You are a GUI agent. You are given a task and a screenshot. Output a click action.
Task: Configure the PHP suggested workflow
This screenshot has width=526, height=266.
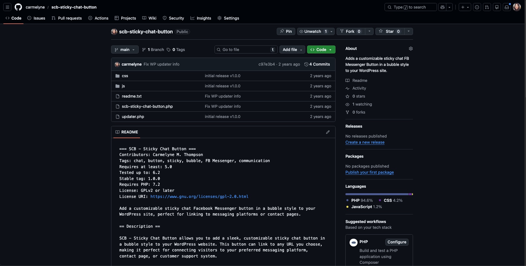397,242
